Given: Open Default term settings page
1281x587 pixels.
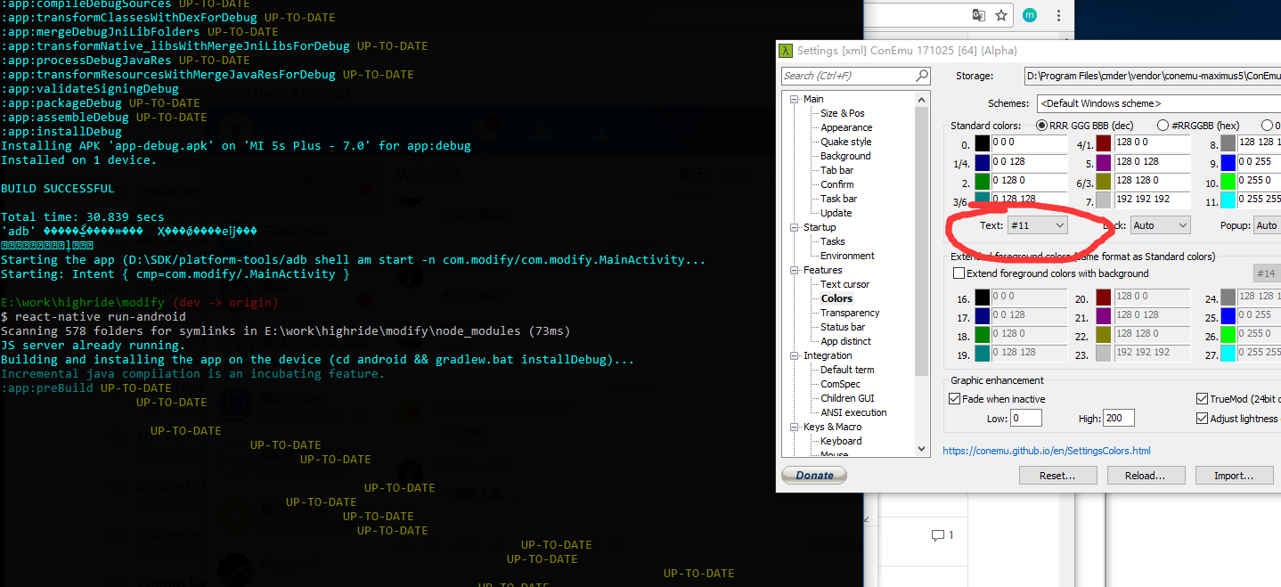Looking at the screenshot, I should [847, 370].
